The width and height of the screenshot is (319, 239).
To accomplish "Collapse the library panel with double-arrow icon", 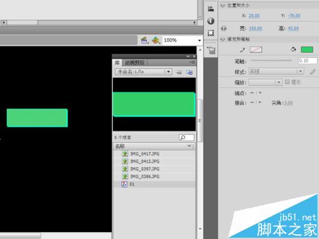I will pos(188,56).
